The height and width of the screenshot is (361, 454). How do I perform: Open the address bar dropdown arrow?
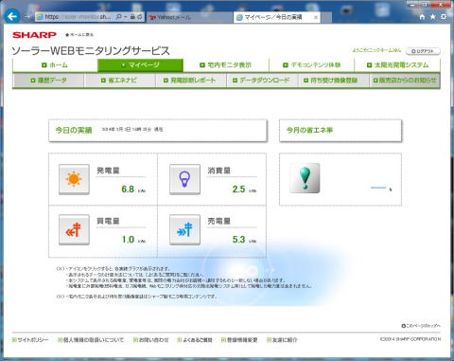126,17
